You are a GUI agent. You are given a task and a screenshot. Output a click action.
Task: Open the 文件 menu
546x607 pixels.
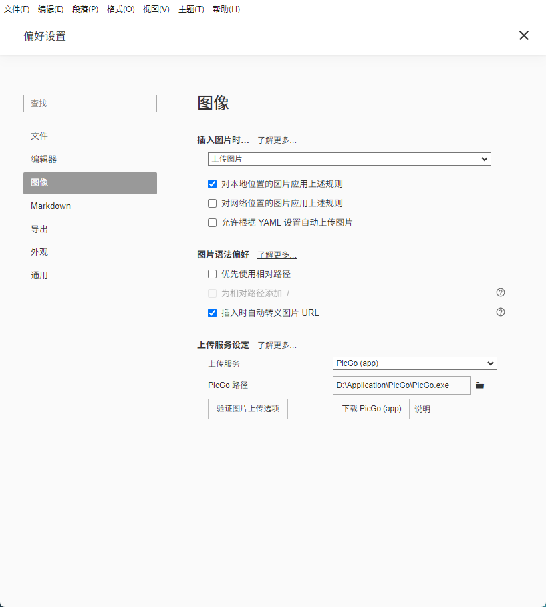17,9
